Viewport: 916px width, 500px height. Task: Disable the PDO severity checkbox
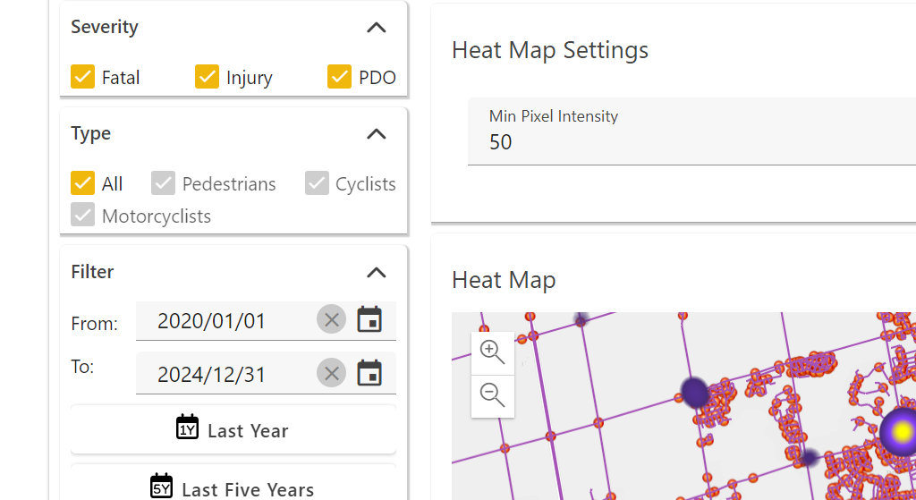[340, 77]
